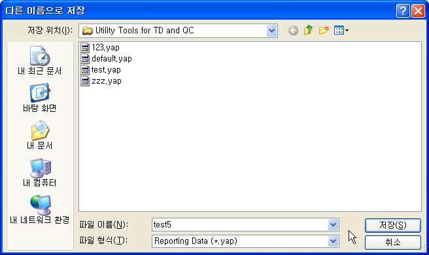Viewport: 429px width, 255px height.
Task: Select the test.yap file icon
Action: [x=85, y=70]
